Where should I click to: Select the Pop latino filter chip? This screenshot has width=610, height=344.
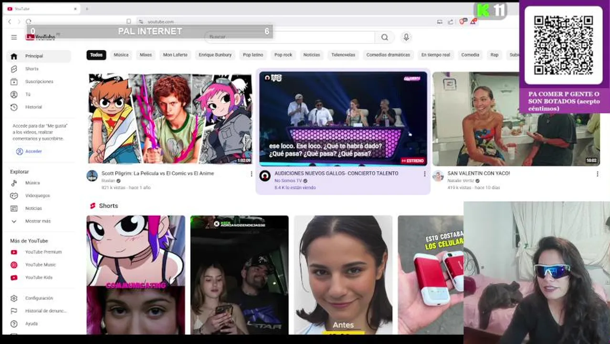253,55
